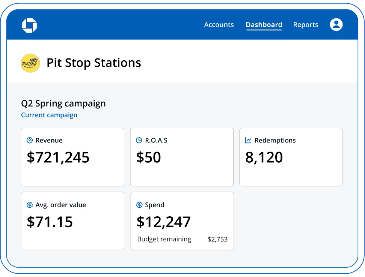365x277 pixels.
Task: Select the 8,120 redemptions value
Action: pyautogui.click(x=264, y=157)
